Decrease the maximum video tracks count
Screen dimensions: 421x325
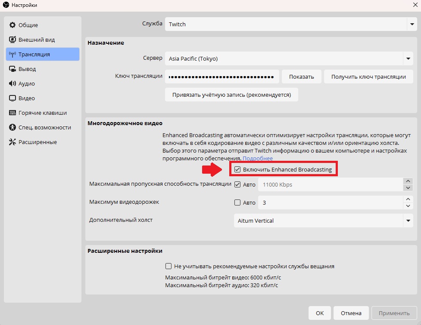tap(408, 206)
